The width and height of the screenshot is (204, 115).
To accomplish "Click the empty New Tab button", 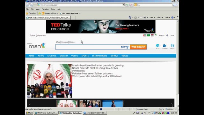I will tap(73, 18).
